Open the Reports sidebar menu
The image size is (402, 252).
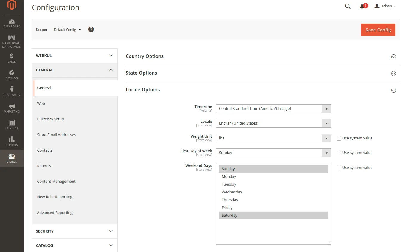click(12, 141)
